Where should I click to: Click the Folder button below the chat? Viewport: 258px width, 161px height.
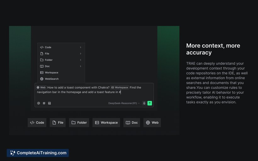[x=79, y=123]
